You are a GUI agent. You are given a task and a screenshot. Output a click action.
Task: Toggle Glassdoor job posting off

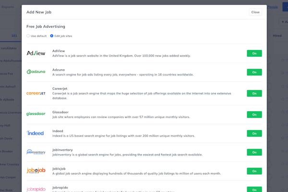[254, 114]
